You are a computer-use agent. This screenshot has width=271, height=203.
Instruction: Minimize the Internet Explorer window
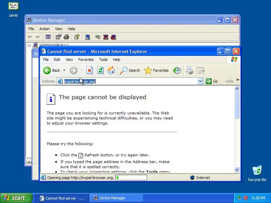221,51
